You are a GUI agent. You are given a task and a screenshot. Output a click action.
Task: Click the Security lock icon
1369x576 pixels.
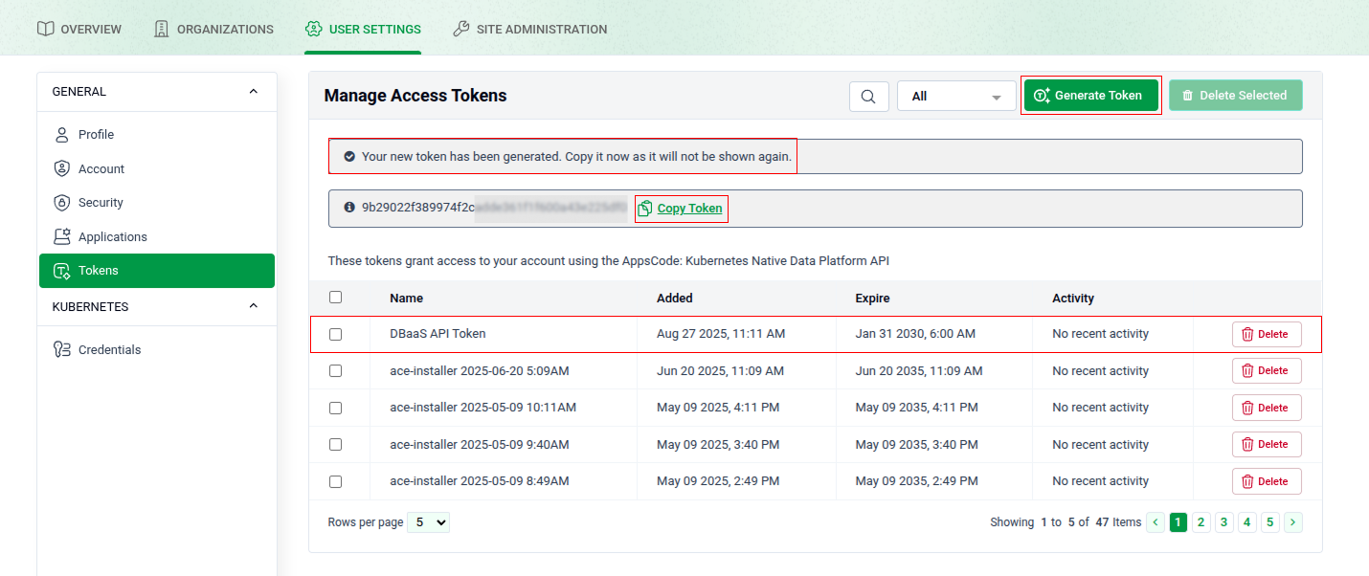pyautogui.click(x=62, y=203)
